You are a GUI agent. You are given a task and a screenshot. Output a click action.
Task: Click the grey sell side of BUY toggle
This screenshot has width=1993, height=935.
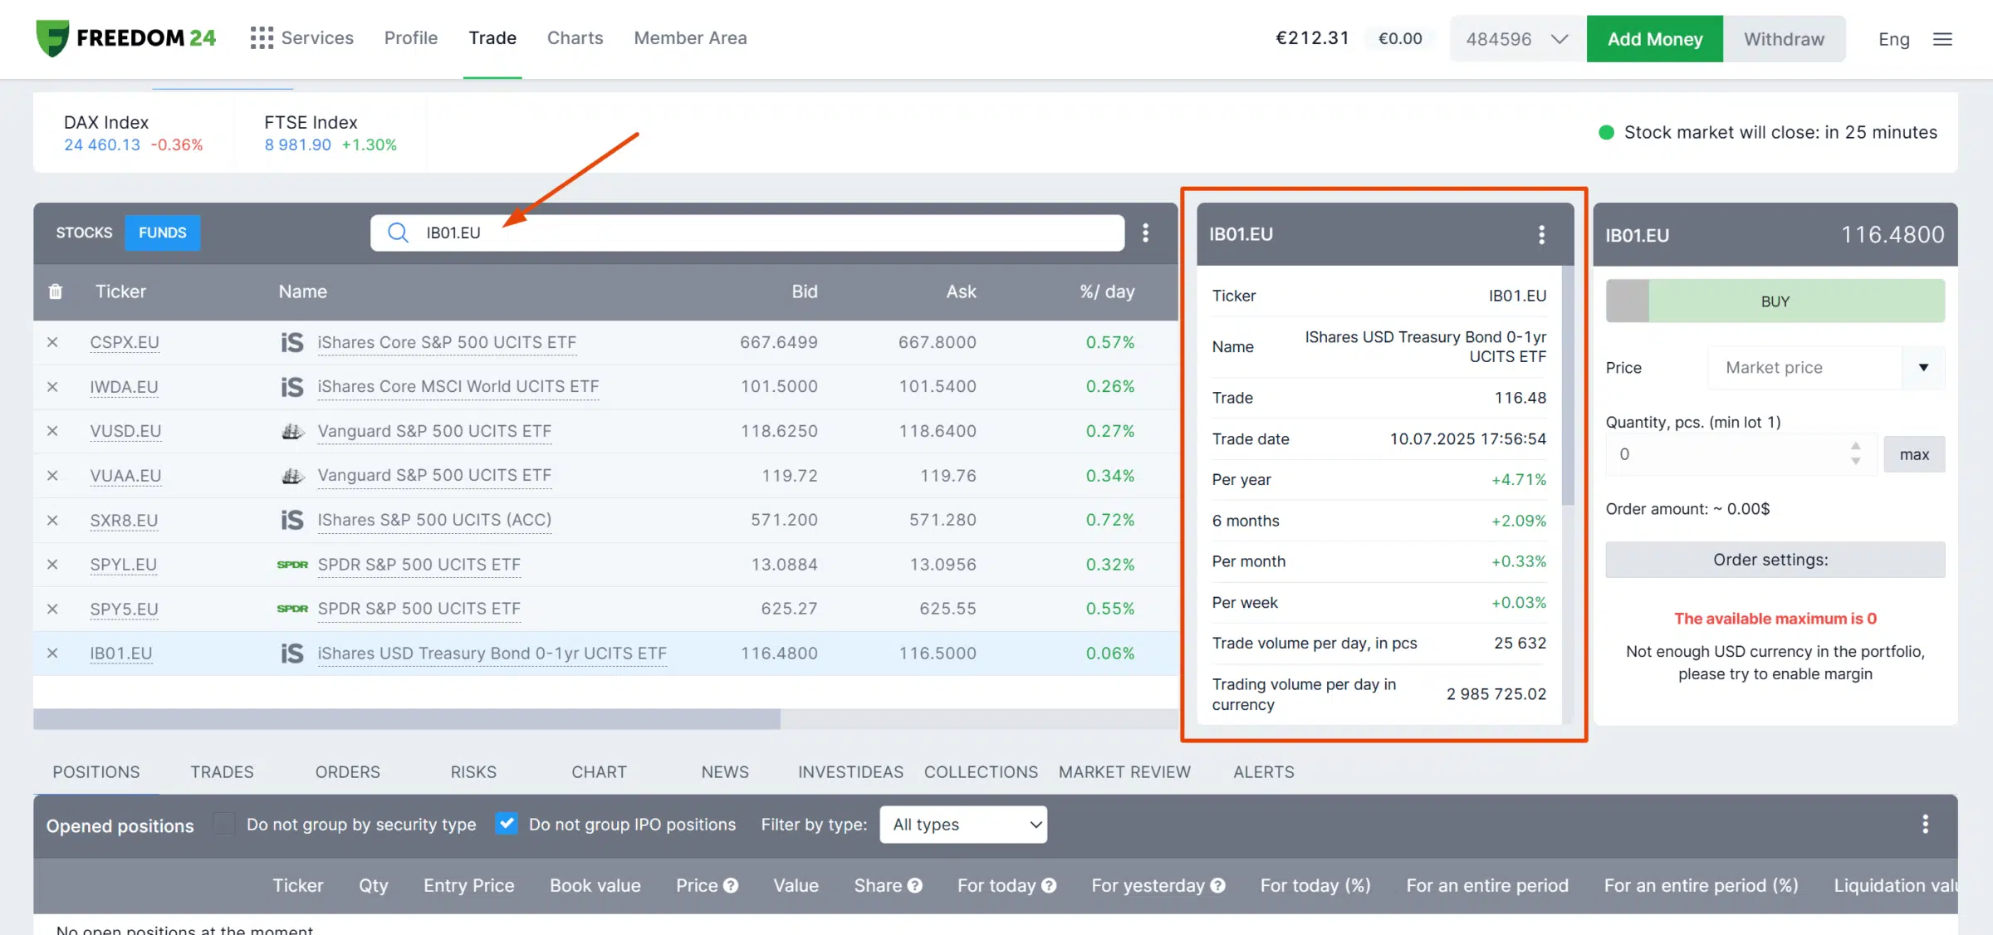[x=1627, y=301]
